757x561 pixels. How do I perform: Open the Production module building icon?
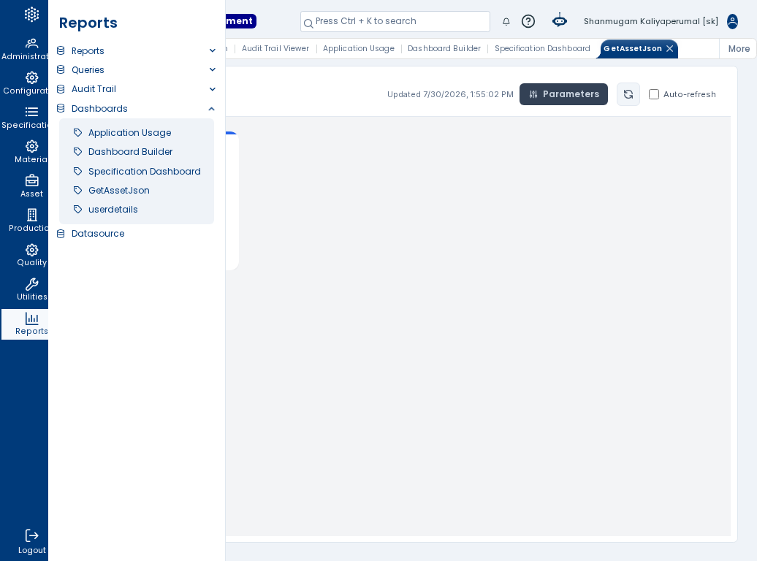point(32,215)
